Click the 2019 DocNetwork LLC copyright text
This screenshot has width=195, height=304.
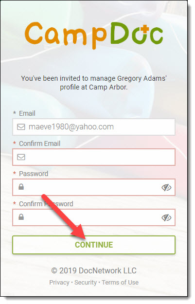point(94,270)
